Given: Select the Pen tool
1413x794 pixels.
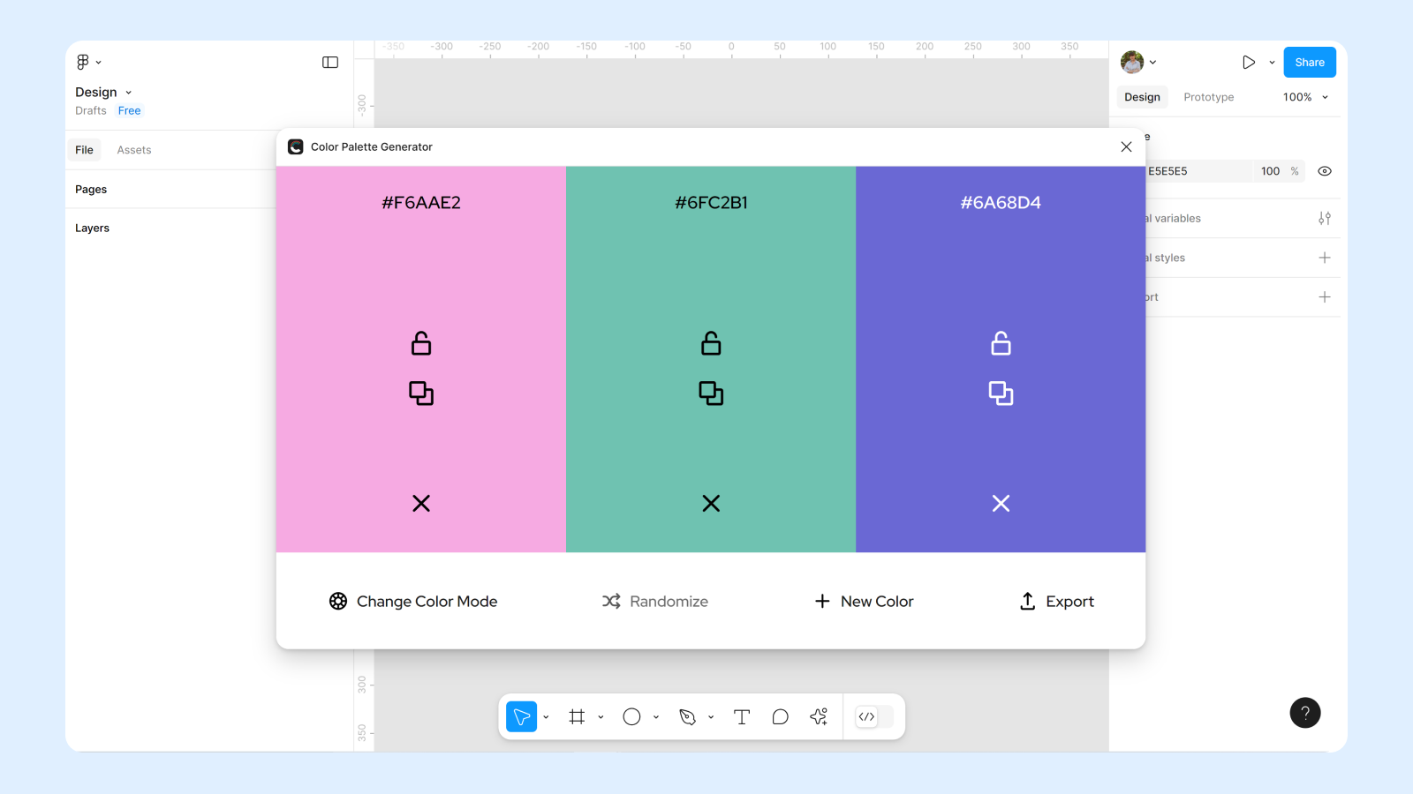Looking at the screenshot, I should click(x=687, y=716).
